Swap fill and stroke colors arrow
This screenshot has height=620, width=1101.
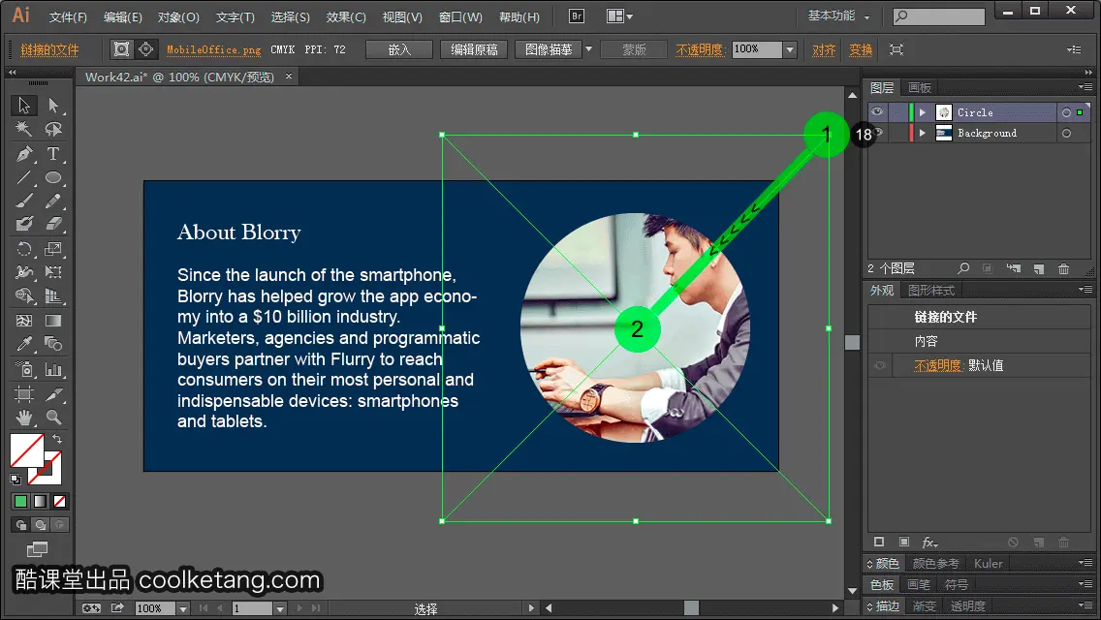click(57, 439)
